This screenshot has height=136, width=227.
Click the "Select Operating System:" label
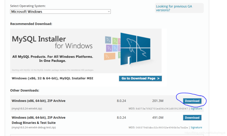coord(28,6)
